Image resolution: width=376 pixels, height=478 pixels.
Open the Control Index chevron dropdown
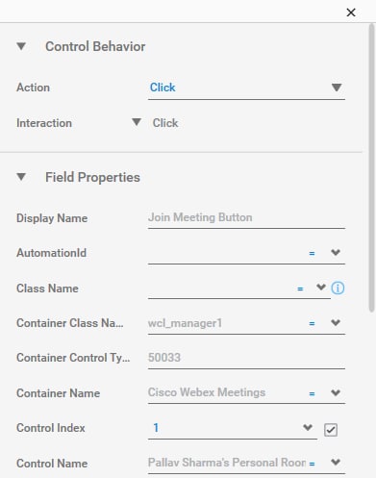tap(308, 427)
